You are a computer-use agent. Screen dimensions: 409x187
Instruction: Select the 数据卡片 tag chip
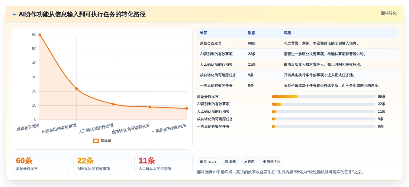pyautogui.click(x=272, y=162)
